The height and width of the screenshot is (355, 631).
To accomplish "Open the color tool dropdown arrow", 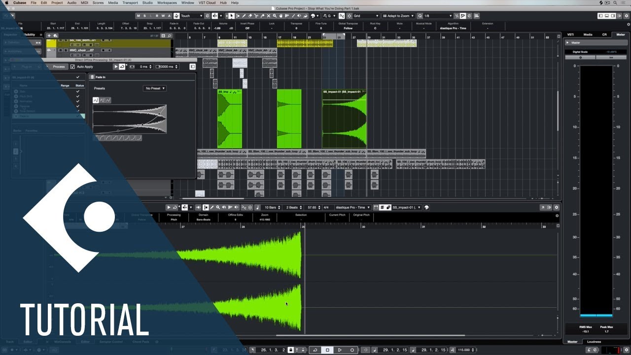I will pos(318,16).
